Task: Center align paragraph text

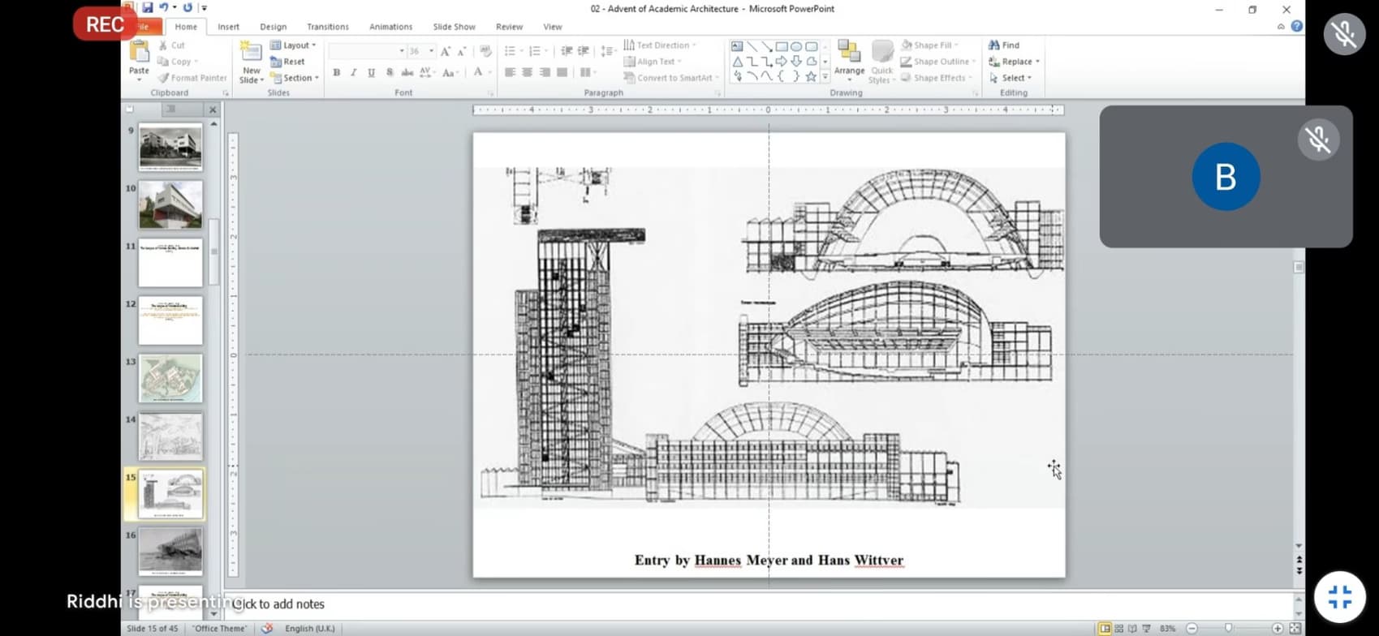Action: click(528, 73)
